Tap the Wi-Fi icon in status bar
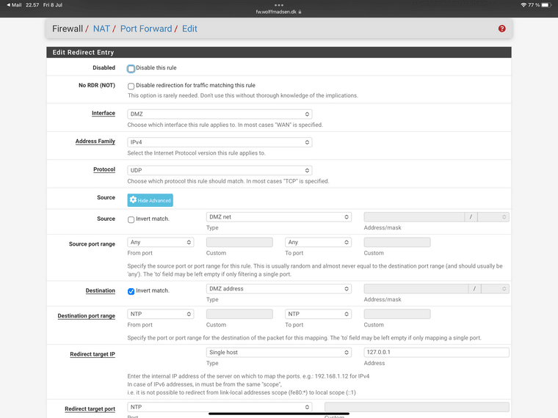The width and height of the screenshot is (558, 418). [523, 5]
